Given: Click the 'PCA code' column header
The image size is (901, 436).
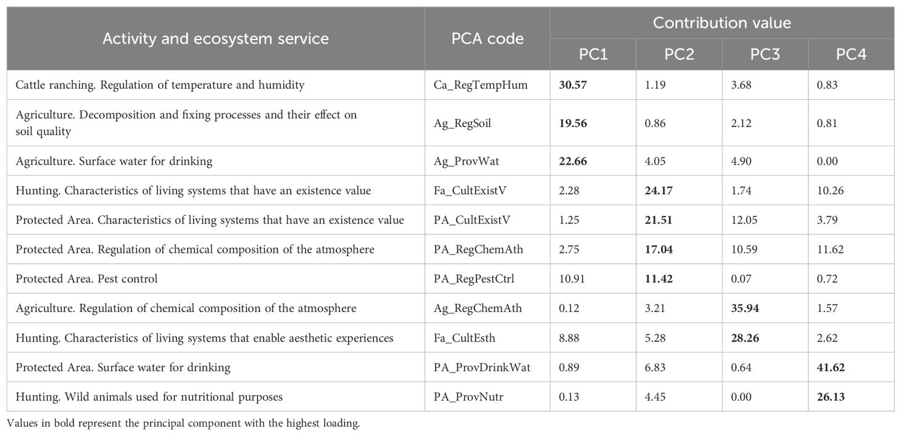Looking at the screenshot, I should pos(487,39).
